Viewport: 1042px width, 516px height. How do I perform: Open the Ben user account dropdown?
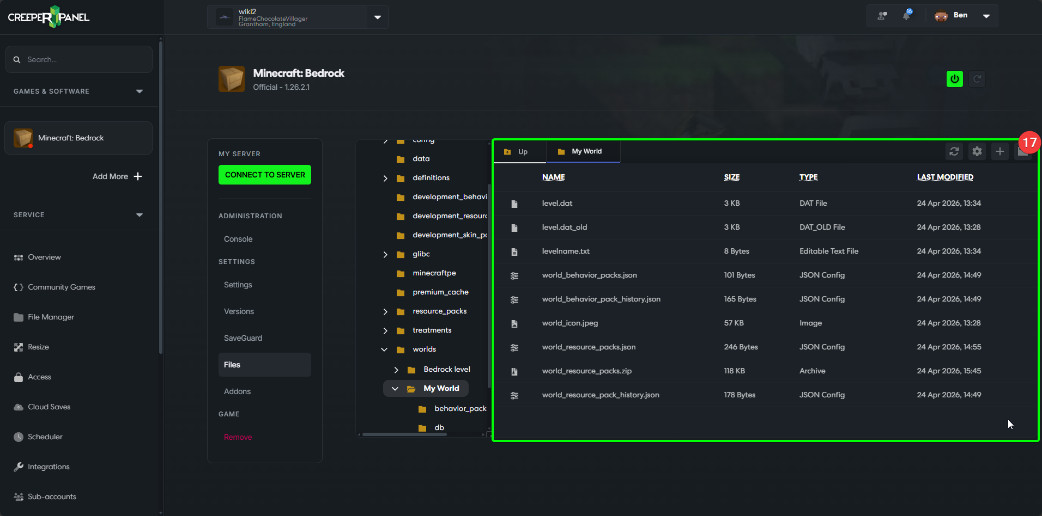962,16
